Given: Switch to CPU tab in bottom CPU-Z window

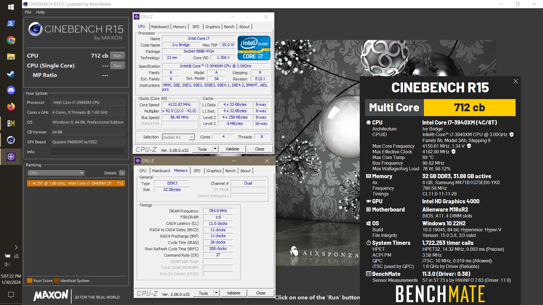Looking at the screenshot, I should pyautogui.click(x=143, y=171).
